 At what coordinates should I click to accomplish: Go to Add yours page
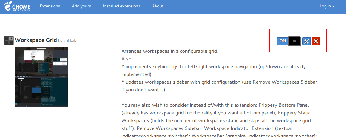(81, 6)
